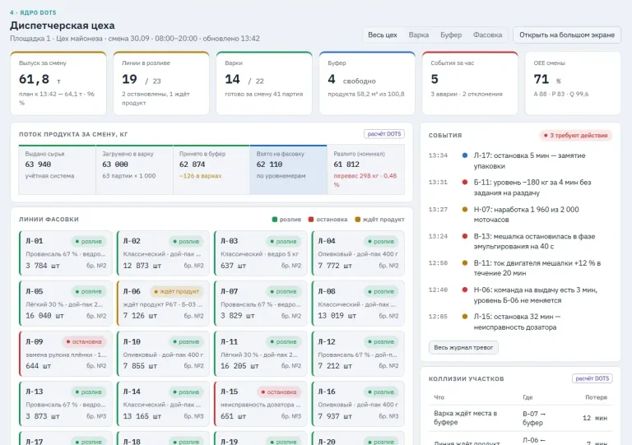Click green 'розлив' legend marker
The height and width of the screenshot is (445, 632).
click(x=275, y=220)
